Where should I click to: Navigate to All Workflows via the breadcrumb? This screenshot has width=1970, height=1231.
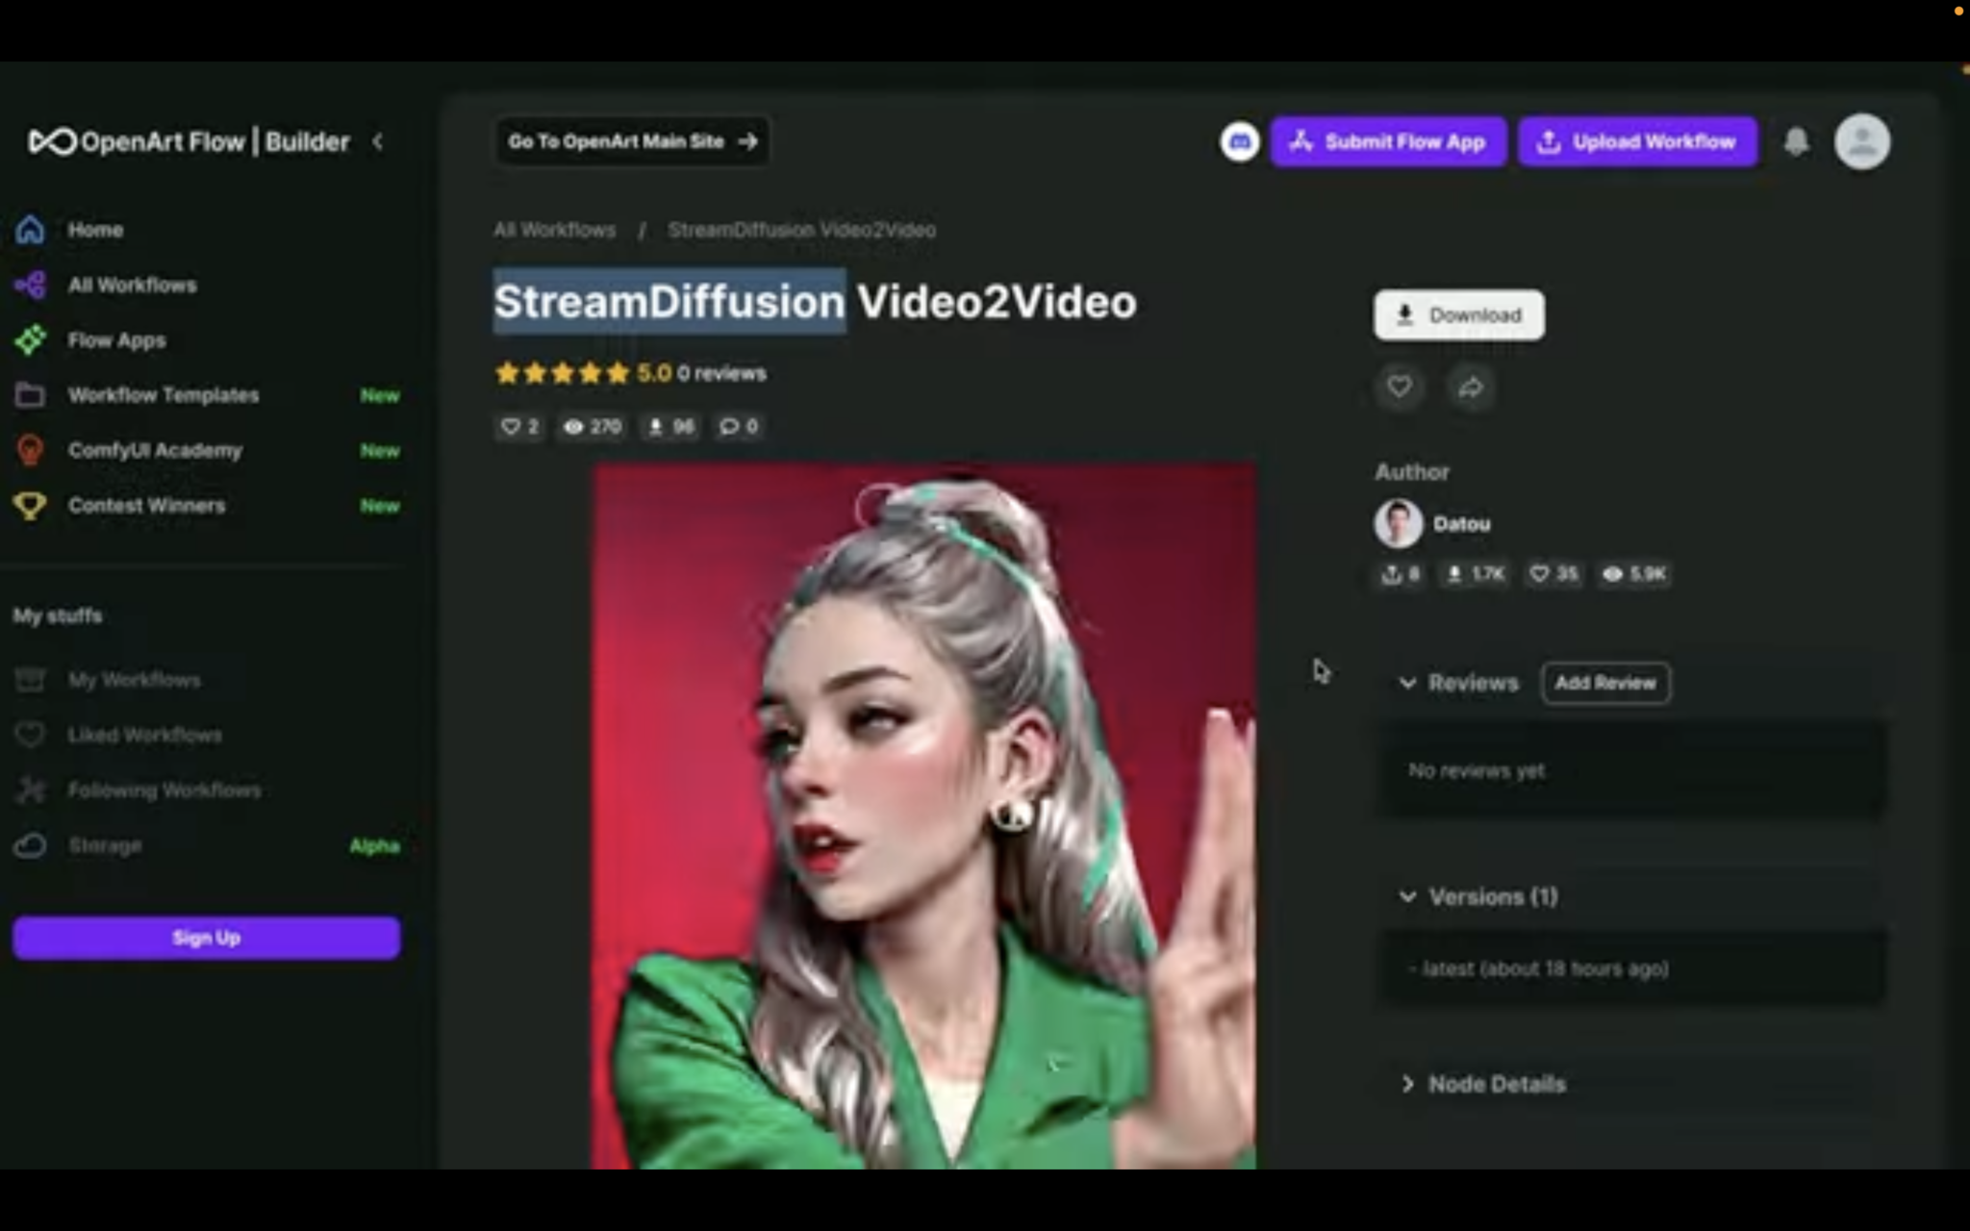(x=555, y=229)
